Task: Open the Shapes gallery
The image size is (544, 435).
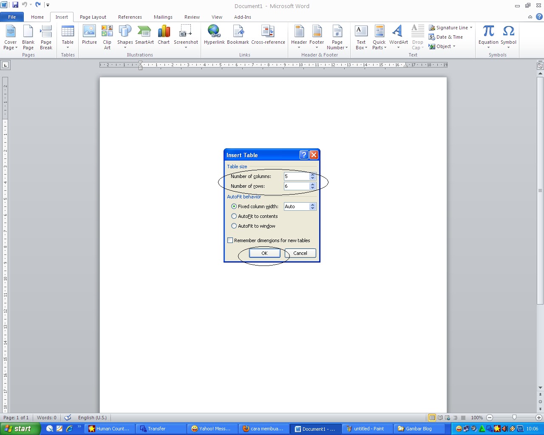Action: pos(125,37)
